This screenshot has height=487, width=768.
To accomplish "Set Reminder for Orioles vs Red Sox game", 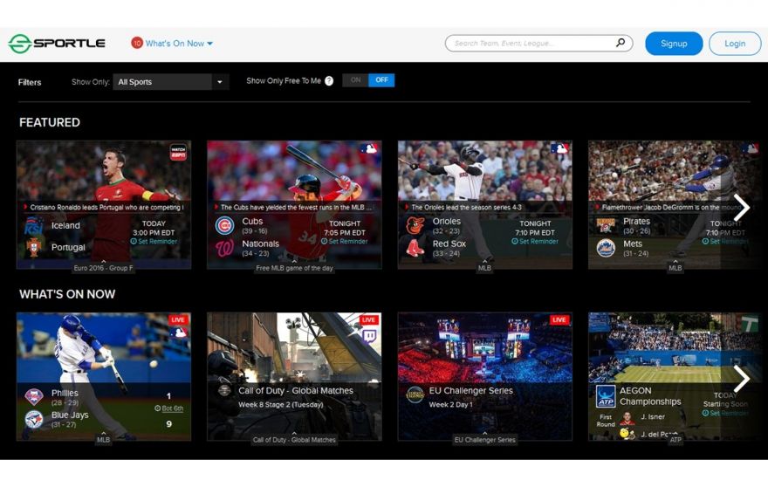I will point(536,242).
